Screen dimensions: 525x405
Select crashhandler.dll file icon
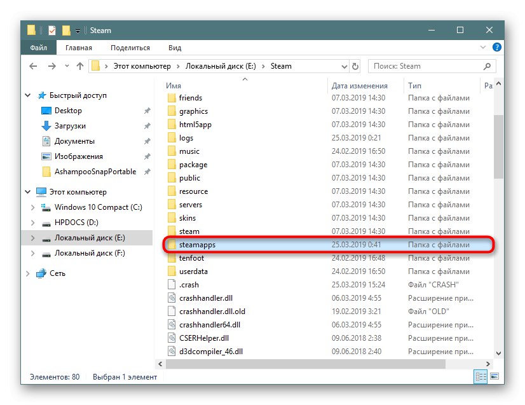coord(172,298)
